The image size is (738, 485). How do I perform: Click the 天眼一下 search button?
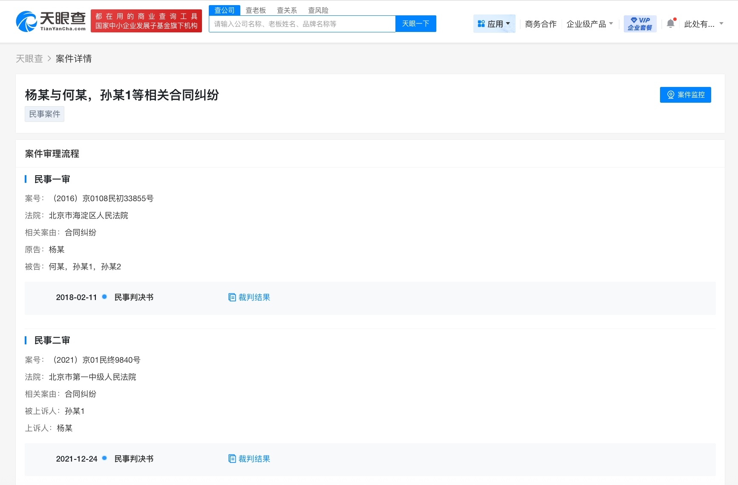[x=415, y=23]
